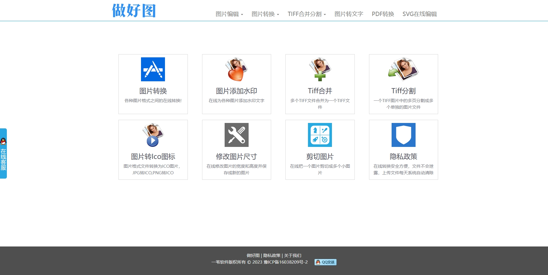
Task: Expand the 图片编辑 dropdown menu
Action: [229, 14]
